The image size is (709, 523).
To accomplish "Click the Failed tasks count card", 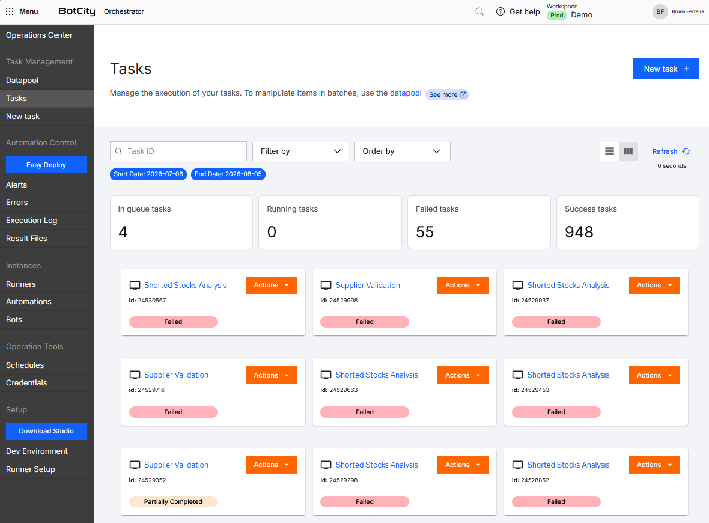I will 479,222.
